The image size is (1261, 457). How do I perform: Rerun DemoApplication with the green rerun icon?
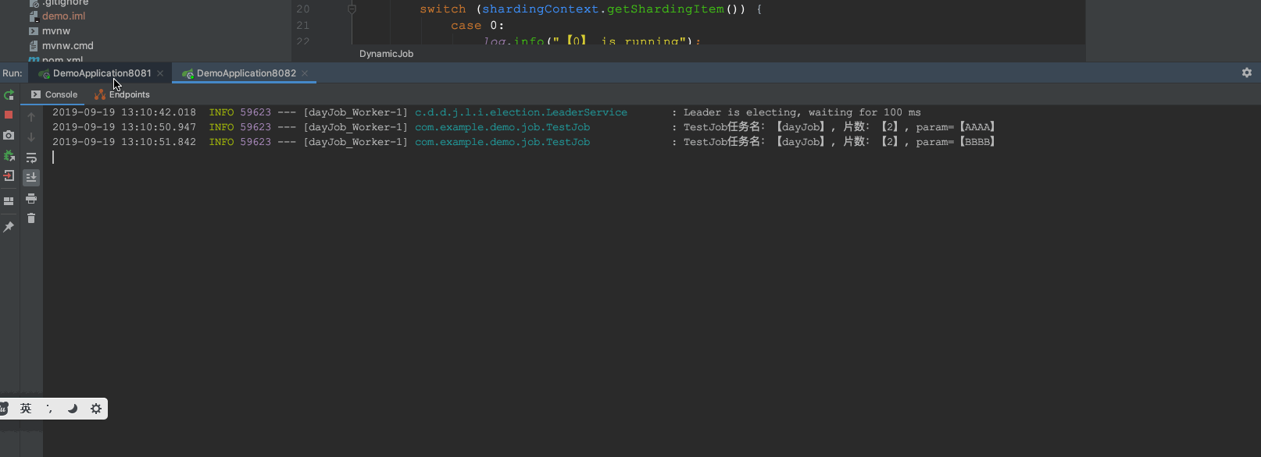[x=9, y=95]
